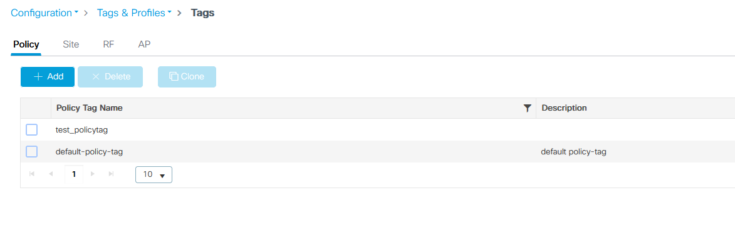Image resolution: width=735 pixels, height=240 pixels.
Task: Check the test_policytag row checkbox
Action: [x=31, y=130]
